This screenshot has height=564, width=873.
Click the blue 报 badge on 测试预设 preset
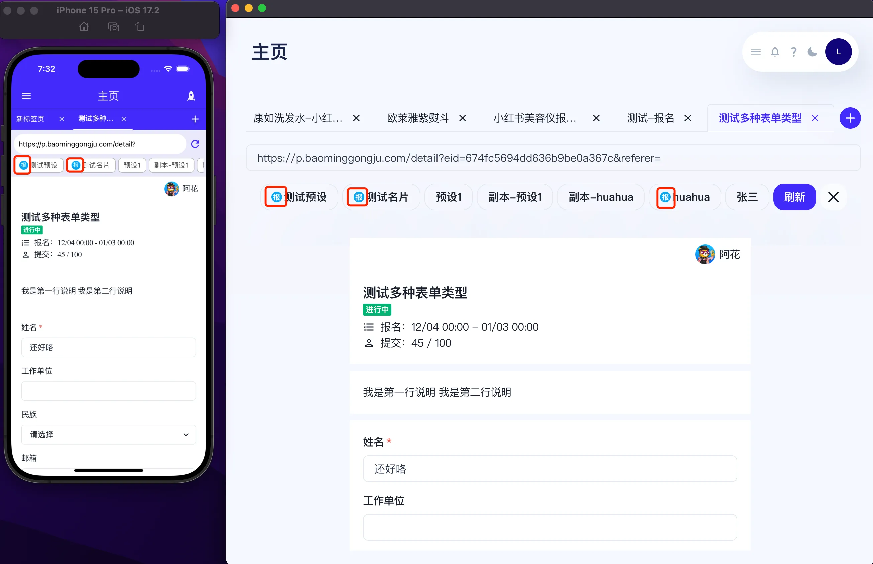pos(276,197)
